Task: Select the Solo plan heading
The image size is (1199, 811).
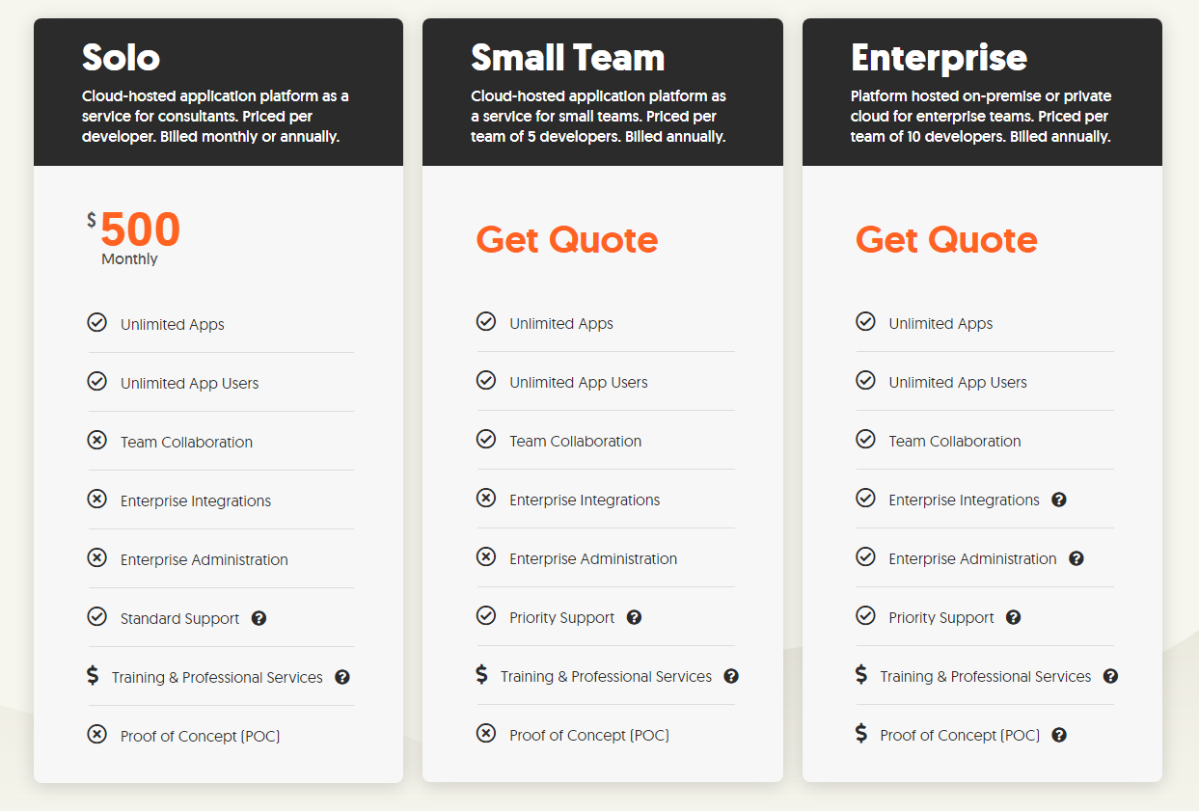Action: tap(122, 58)
